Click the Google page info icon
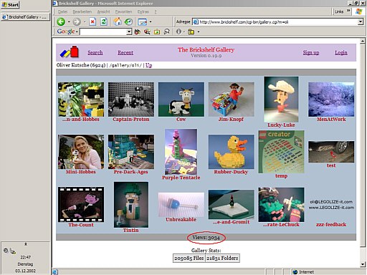This screenshot has width=367, height=275. click(x=178, y=32)
